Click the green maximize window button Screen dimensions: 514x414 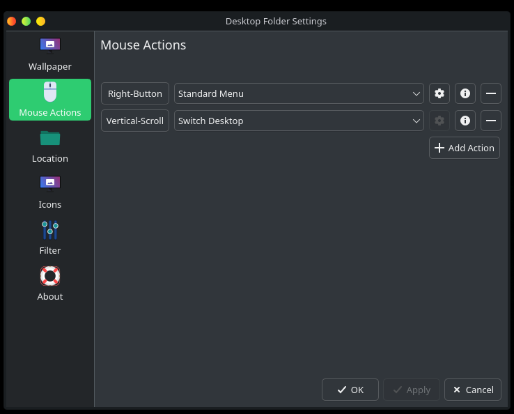[x=26, y=21]
